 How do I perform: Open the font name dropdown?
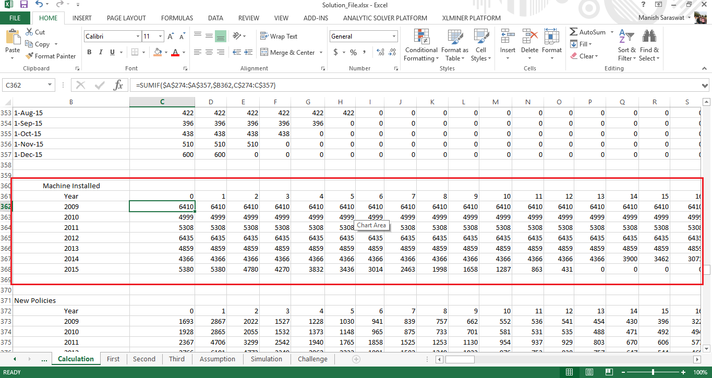click(x=138, y=36)
